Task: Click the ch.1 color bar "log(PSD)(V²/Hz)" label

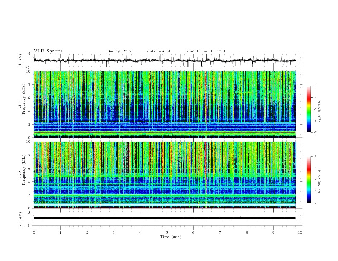Action: pyautogui.click(x=319, y=111)
